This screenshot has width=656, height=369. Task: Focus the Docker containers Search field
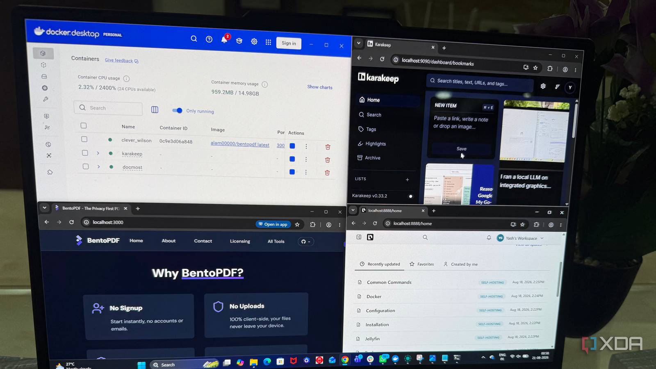(x=108, y=108)
